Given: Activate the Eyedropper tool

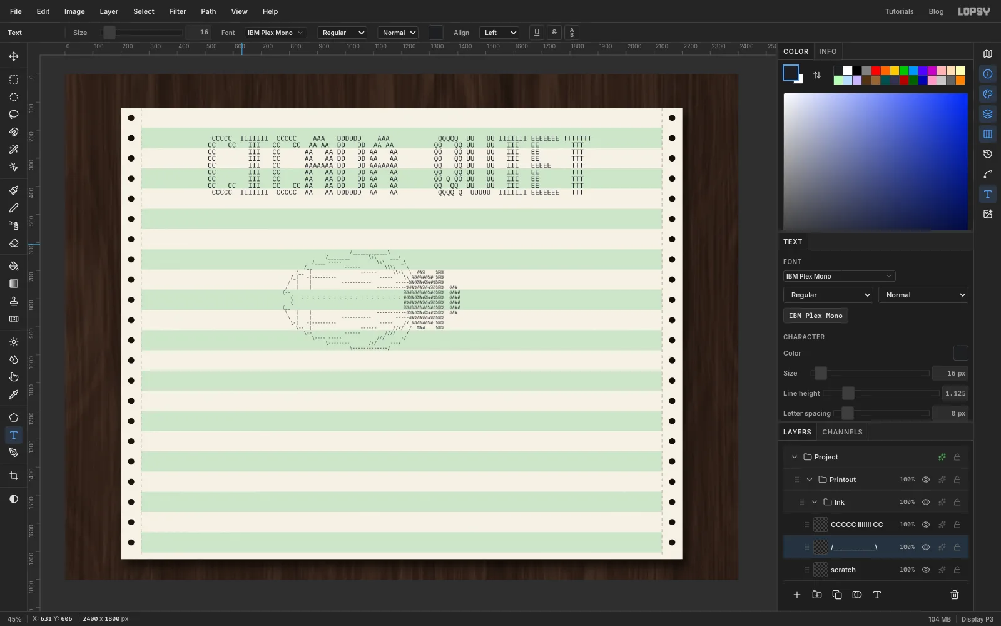Looking at the screenshot, I should 14,394.
